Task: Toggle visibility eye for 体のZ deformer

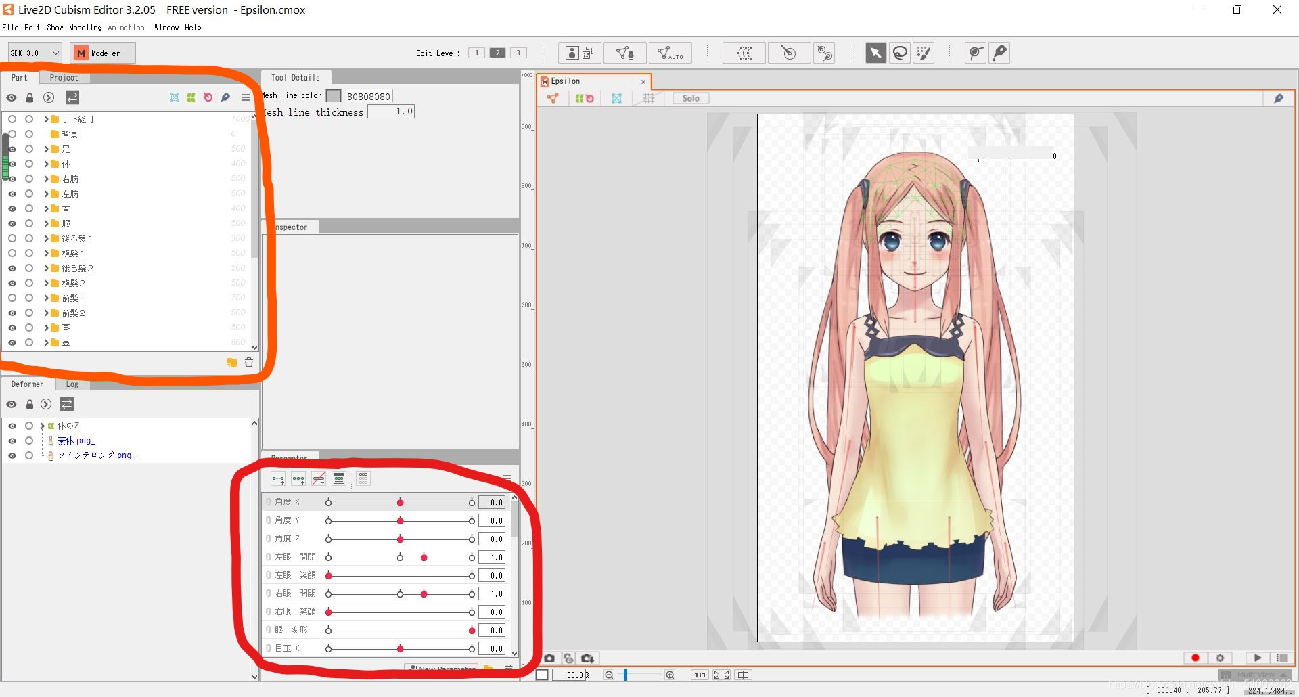Action: point(12,426)
